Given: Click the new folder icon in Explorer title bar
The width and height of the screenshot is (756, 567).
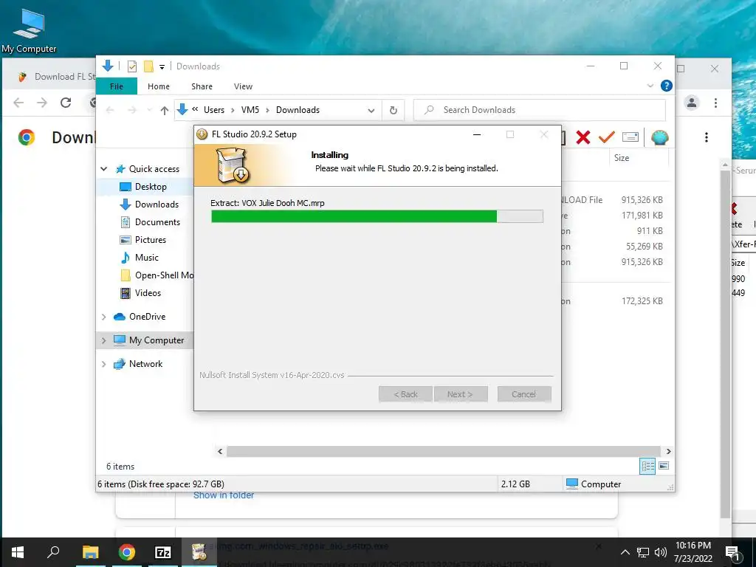Looking at the screenshot, I should (148, 66).
